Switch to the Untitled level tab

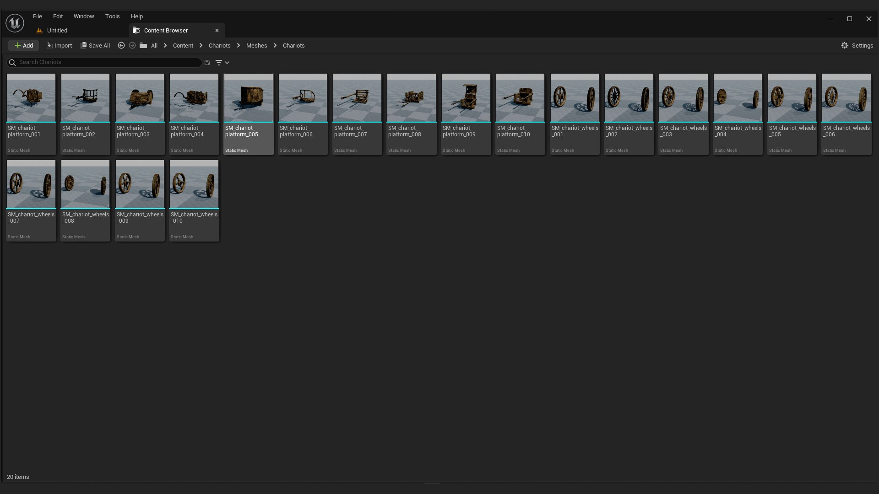pos(58,30)
